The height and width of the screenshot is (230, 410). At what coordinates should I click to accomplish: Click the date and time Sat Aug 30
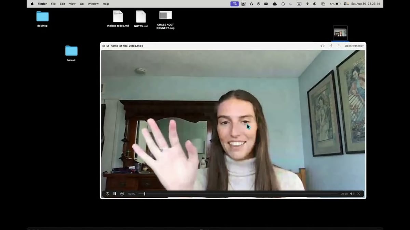[x=366, y=4]
